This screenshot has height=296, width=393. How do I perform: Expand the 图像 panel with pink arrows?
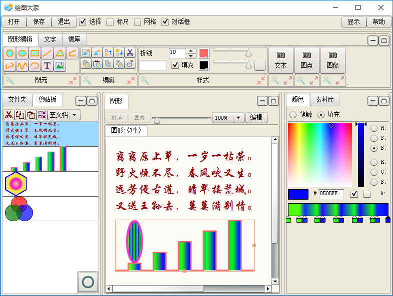pyautogui.click(x=340, y=80)
